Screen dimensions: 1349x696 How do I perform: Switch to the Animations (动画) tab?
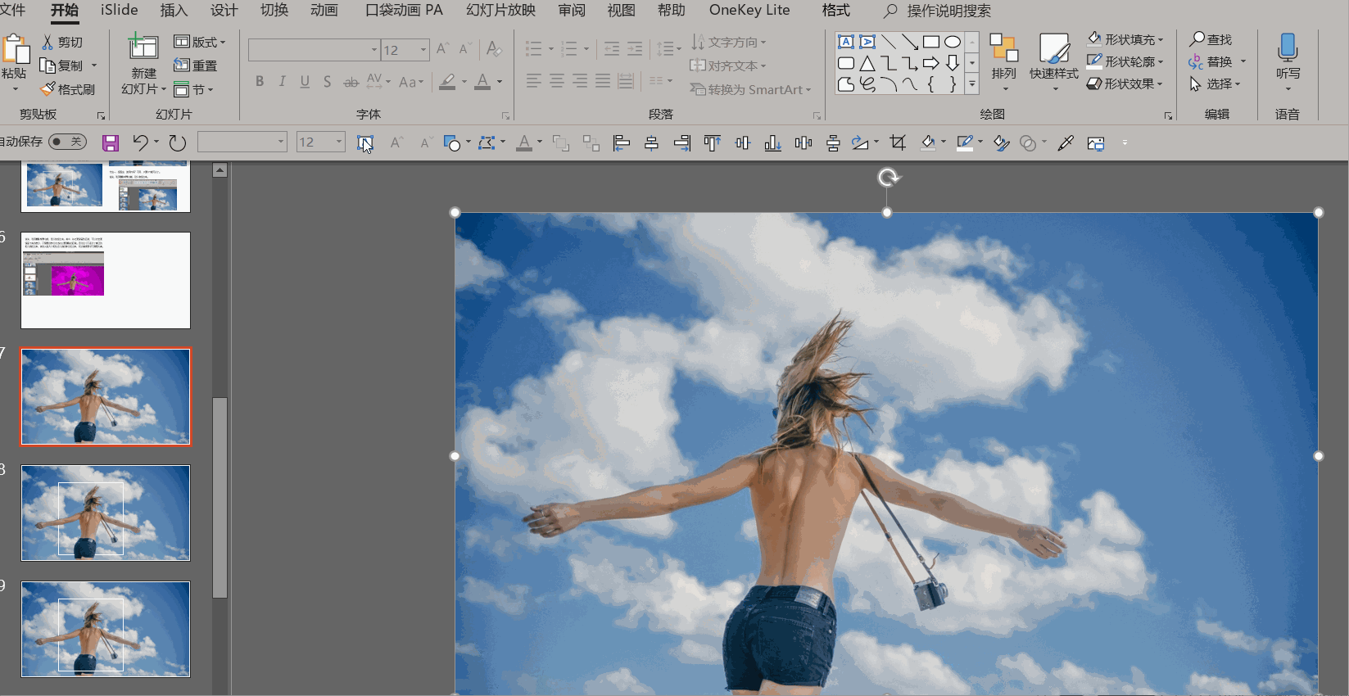click(324, 11)
